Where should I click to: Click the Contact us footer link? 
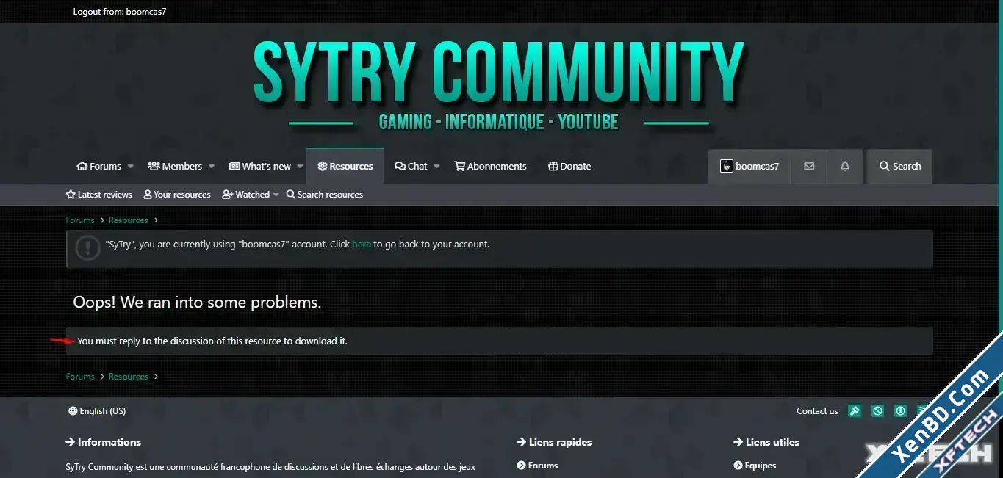(x=817, y=411)
